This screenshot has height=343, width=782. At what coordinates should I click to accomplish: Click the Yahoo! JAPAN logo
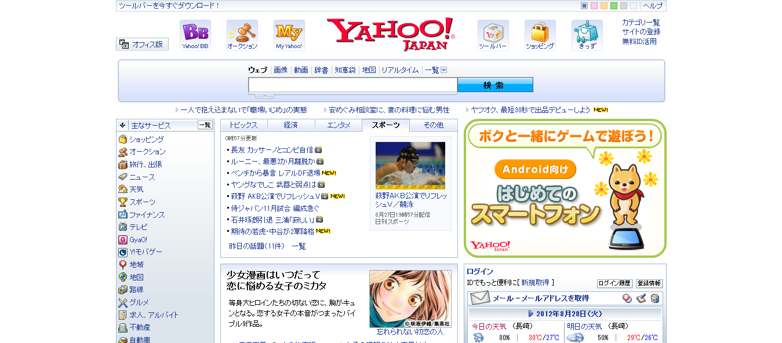point(391,34)
